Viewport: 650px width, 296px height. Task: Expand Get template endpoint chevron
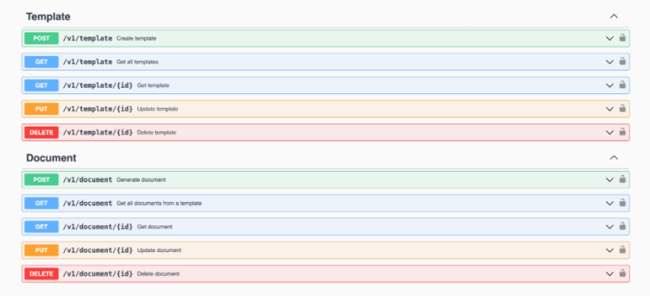tap(609, 86)
